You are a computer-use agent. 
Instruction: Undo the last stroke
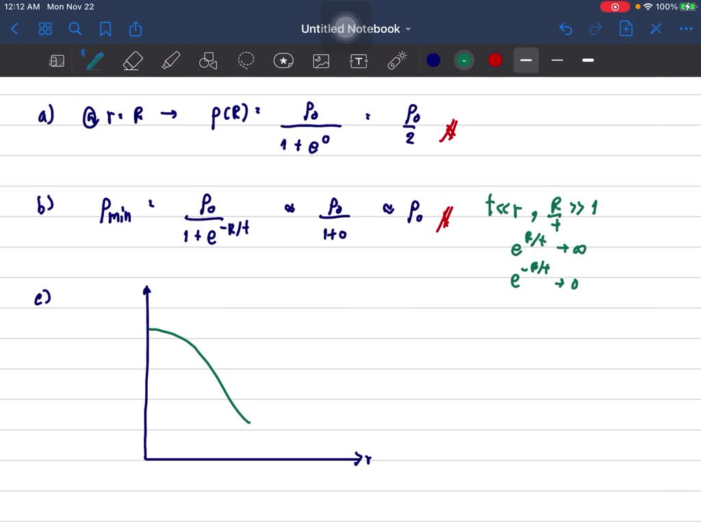click(565, 29)
